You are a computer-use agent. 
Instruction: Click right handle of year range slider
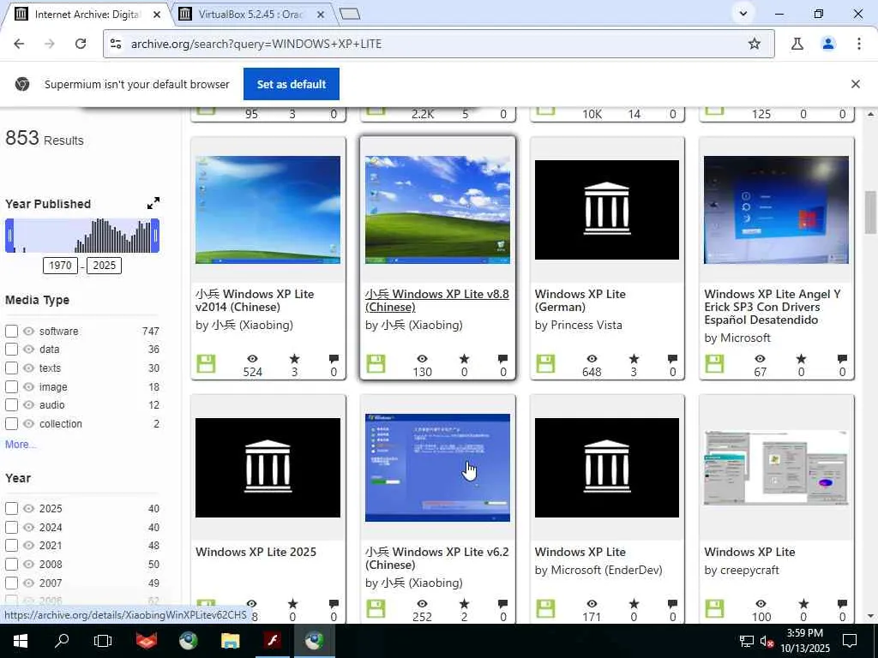click(x=156, y=236)
